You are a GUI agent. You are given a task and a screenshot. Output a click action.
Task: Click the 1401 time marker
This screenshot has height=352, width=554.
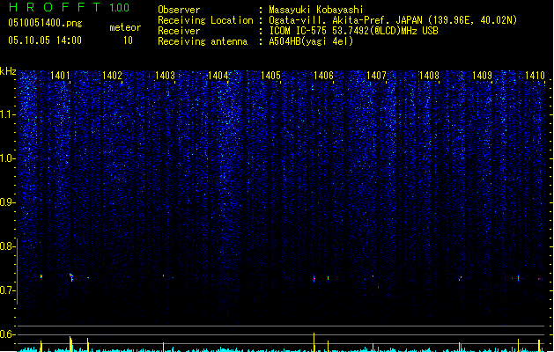coord(60,75)
